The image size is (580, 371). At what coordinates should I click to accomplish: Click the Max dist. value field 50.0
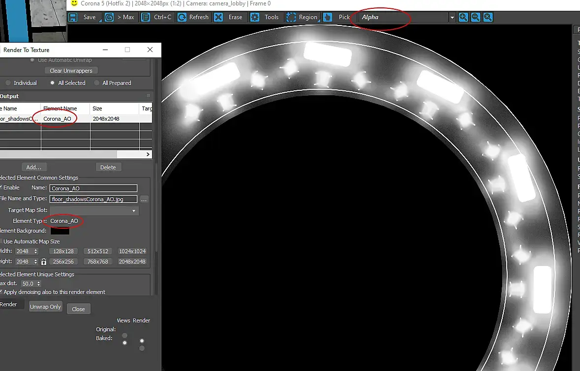point(28,284)
